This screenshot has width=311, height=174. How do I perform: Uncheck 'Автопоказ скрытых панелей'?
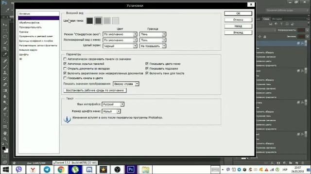(x=65, y=64)
